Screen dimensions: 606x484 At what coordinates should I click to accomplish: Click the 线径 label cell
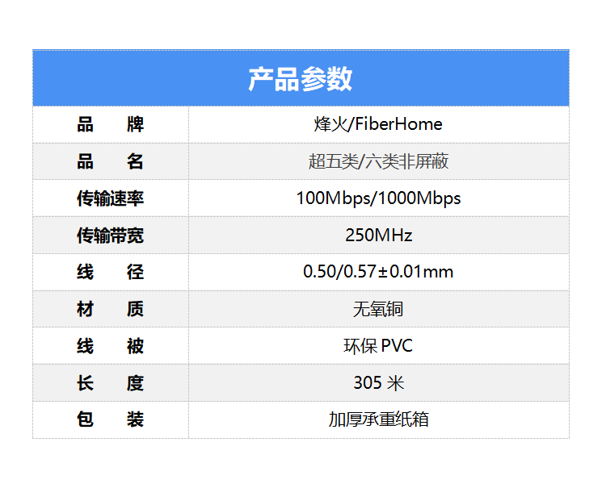[x=111, y=272]
